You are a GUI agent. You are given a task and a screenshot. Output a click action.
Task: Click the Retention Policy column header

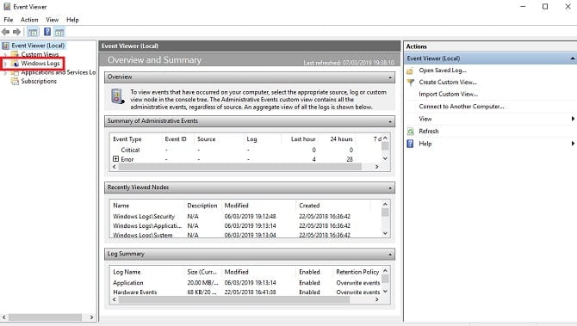coord(357,272)
